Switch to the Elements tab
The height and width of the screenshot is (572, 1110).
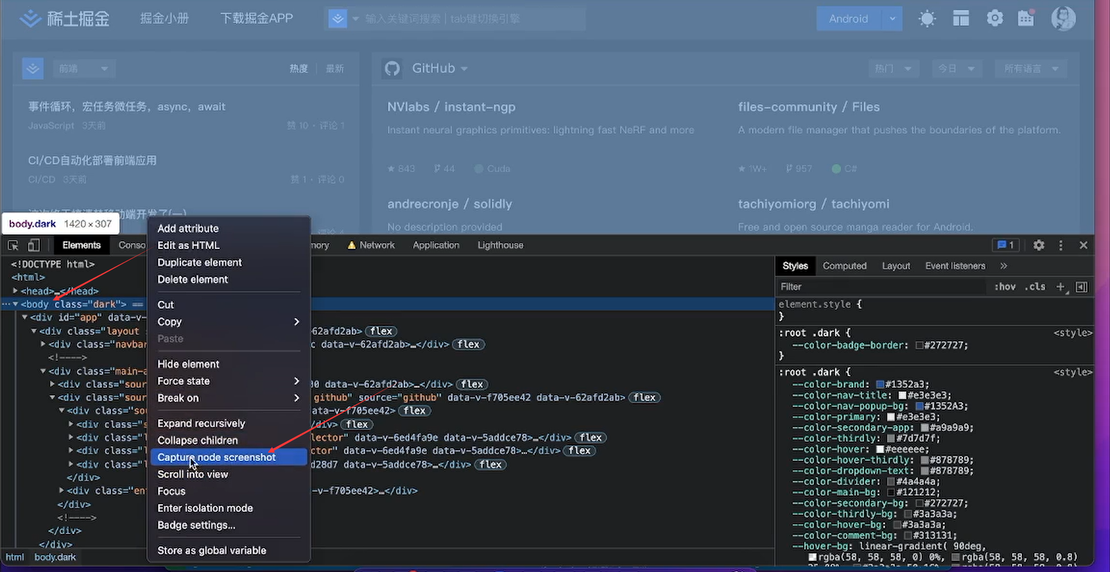pyautogui.click(x=82, y=245)
